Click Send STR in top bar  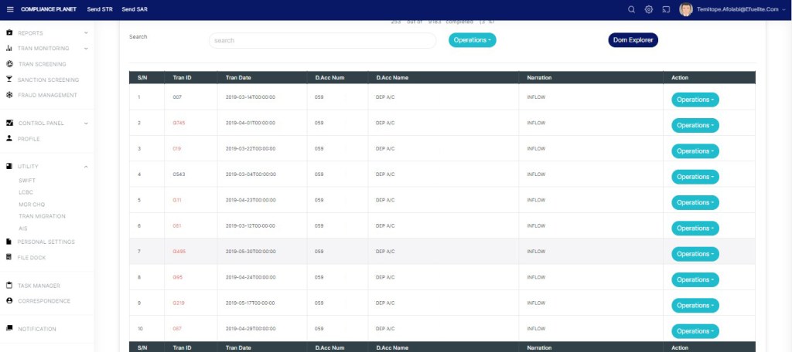[x=100, y=9]
